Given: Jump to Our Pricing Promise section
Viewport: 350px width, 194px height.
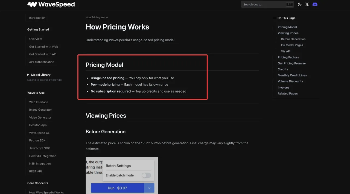Looking at the screenshot, I should [x=292, y=63].
